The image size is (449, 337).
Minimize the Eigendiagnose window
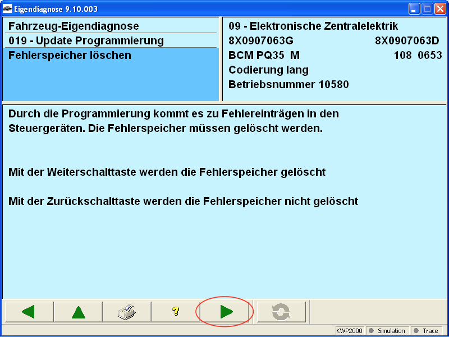click(414, 9)
